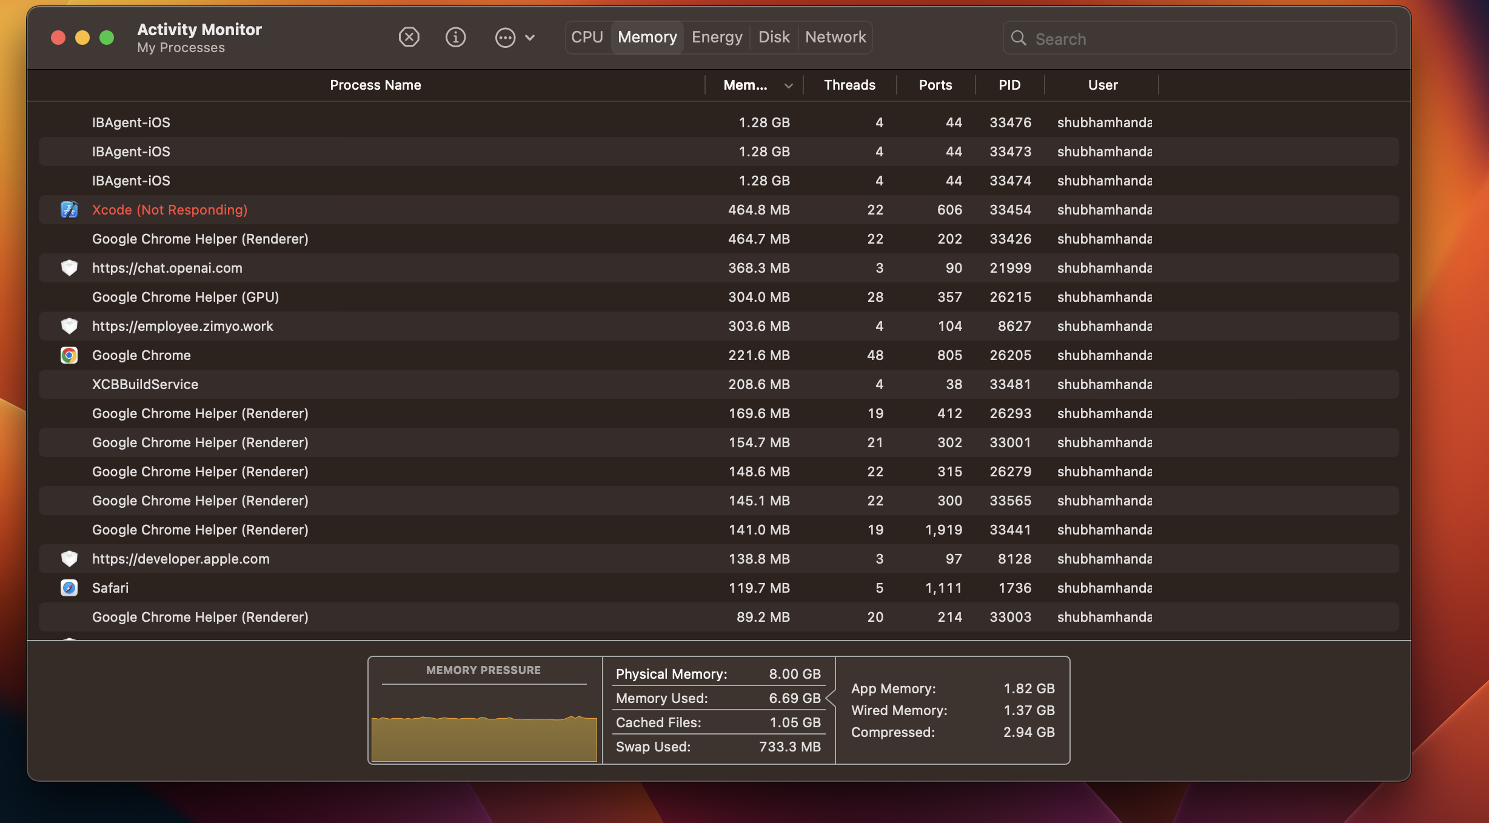Click the search magnifier icon
Viewport: 1489px width, 823px height.
[1019, 38]
